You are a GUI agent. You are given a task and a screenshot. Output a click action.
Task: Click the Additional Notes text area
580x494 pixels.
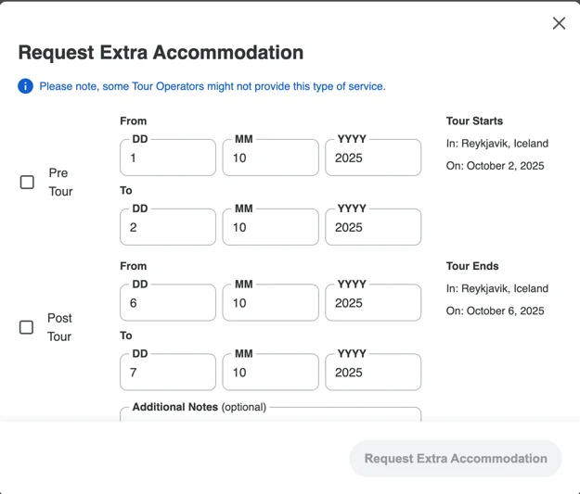pos(270,415)
